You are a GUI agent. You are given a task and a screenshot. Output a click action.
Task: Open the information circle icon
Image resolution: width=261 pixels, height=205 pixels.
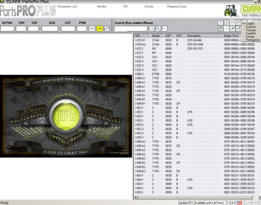coord(227,23)
